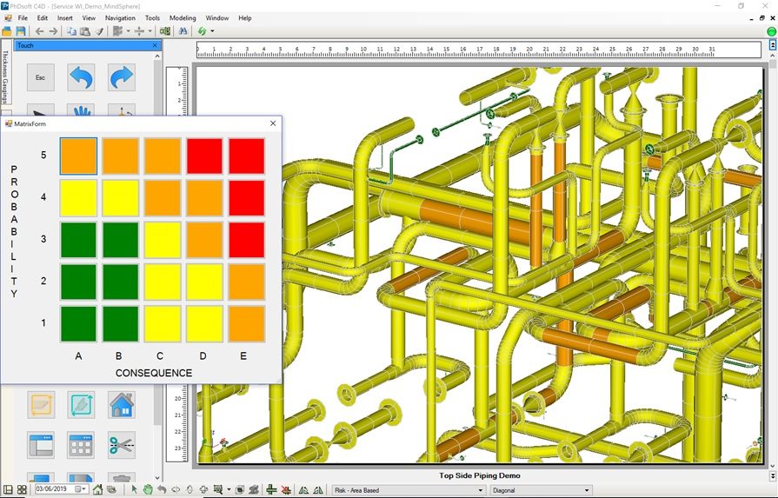Select green matrix cell 3-B
778x498 pixels.
point(121,240)
